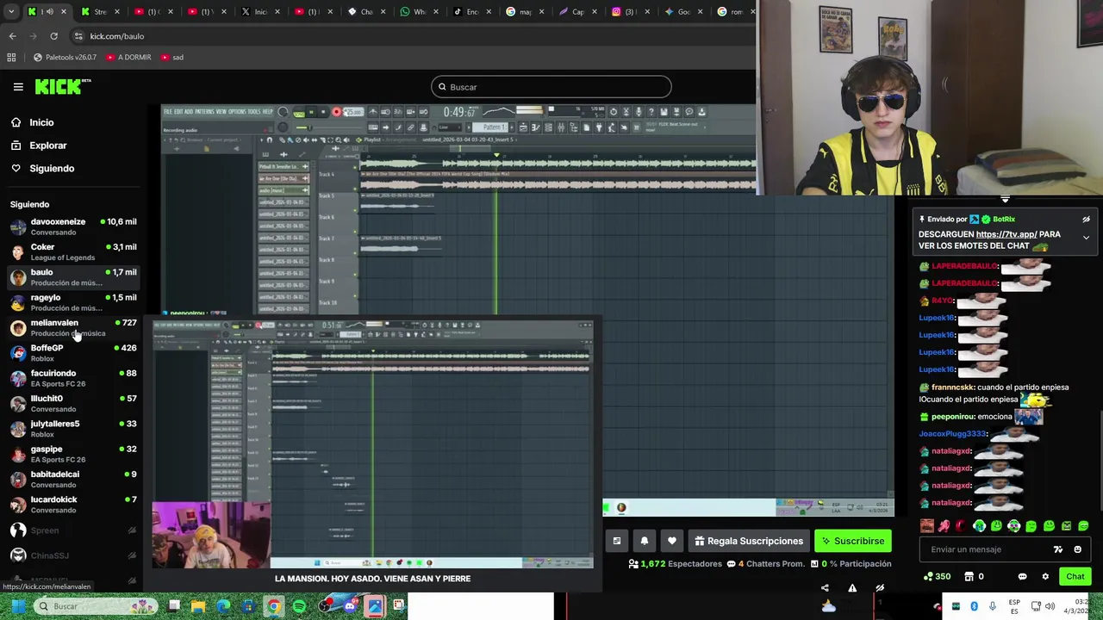
Task: Open rageylo channel from following list
Action: click(73, 302)
